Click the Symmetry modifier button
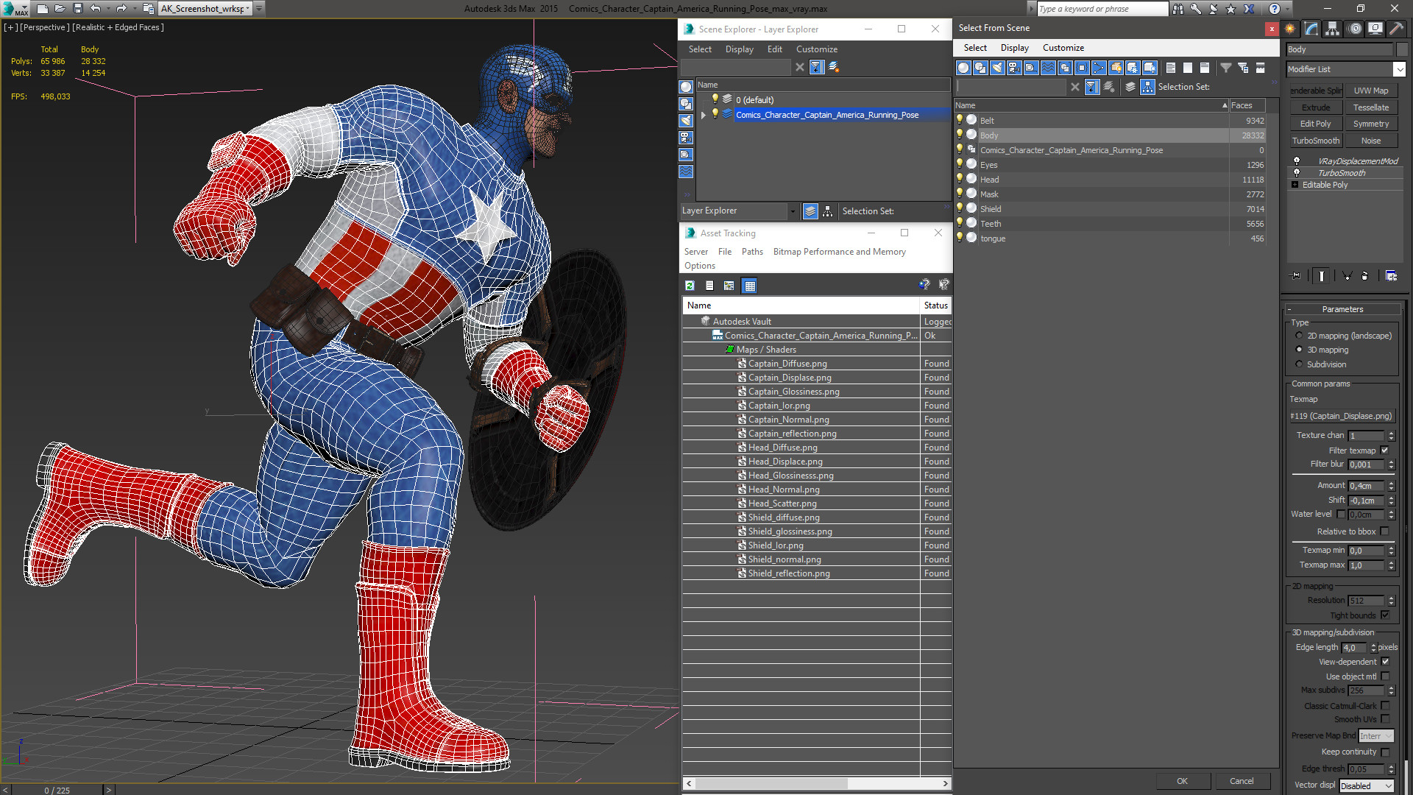Screen dimensions: 1413x795 1370,124
